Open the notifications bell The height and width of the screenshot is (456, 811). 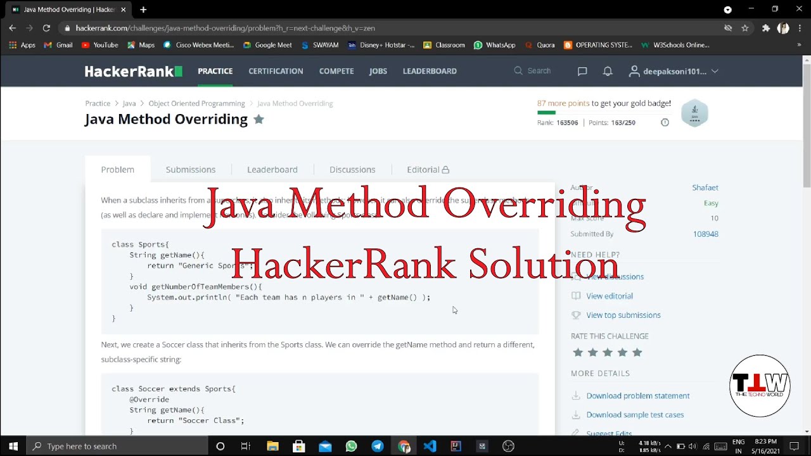click(608, 71)
